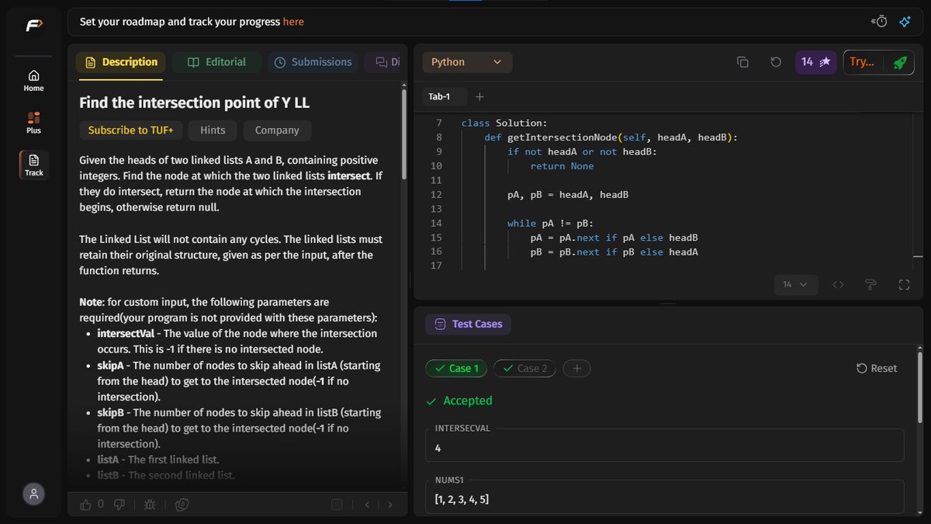
Task: Click the Try button
Action: coord(861,62)
